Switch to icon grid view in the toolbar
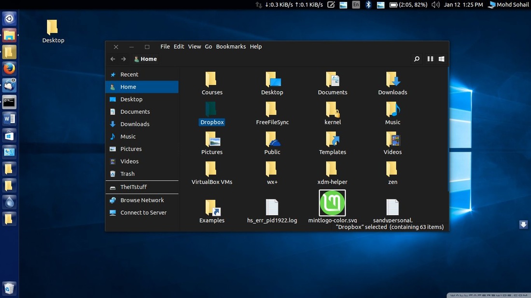The width and height of the screenshot is (531, 298). pyautogui.click(x=441, y=59)
